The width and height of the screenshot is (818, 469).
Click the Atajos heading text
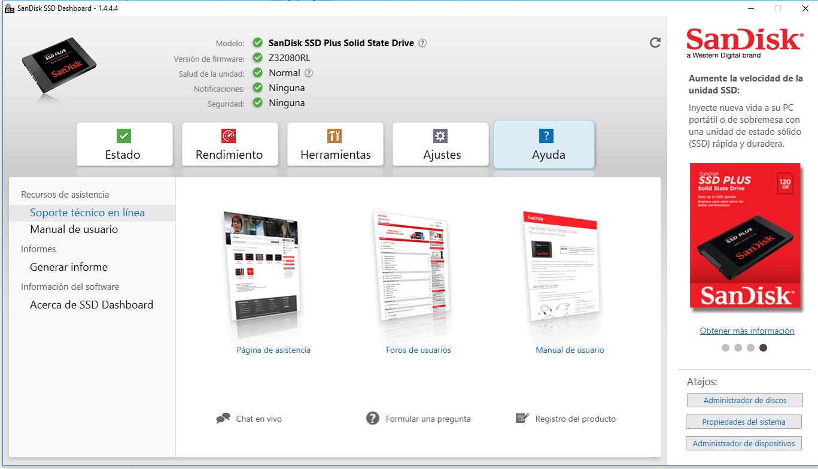tap(702, 382)
